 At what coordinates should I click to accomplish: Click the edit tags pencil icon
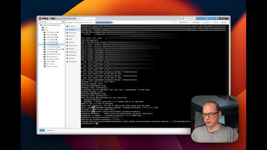[x=113, y=22]
